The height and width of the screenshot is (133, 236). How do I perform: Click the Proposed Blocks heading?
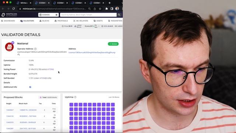pyautogui.click(x=13, y=97)
